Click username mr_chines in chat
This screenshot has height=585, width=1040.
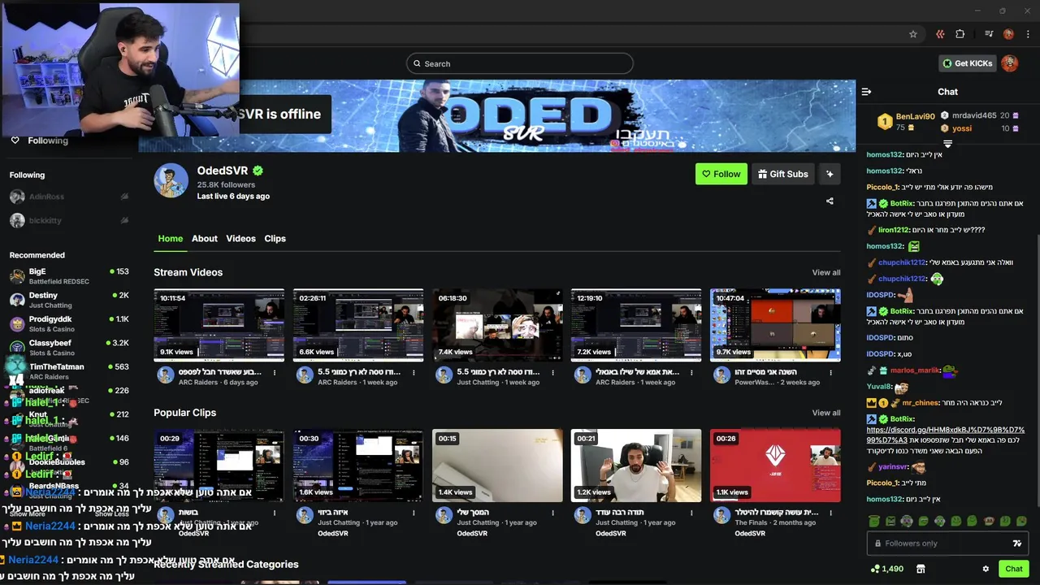[920, 403]
